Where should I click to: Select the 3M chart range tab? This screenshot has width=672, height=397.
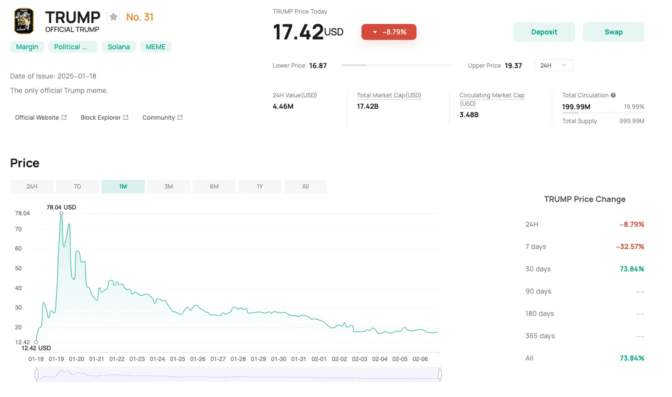point(168,187)
